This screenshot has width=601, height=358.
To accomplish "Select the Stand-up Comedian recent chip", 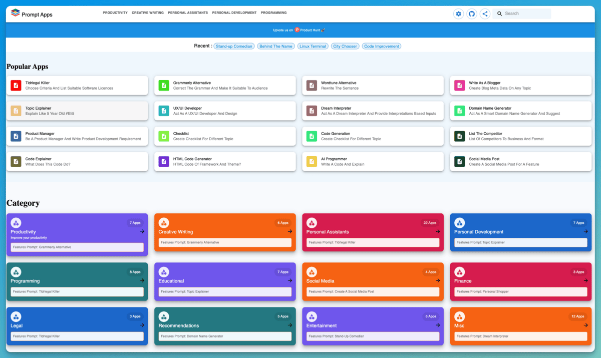I will click(x=234, y=46).
